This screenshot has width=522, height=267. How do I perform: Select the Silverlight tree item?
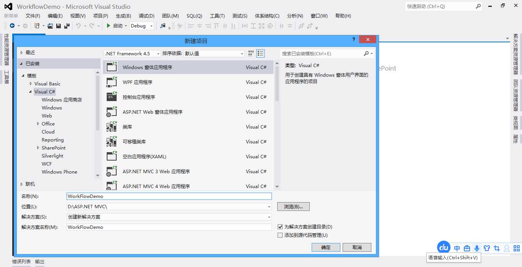tap(52, 156)
